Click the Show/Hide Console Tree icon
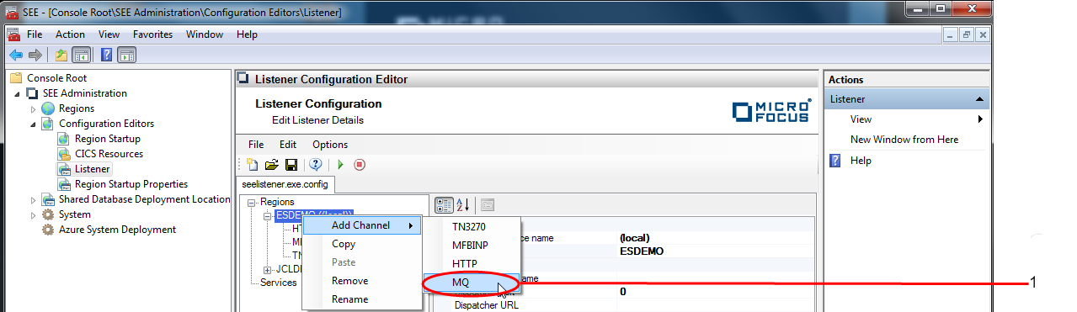 (82, 55)
